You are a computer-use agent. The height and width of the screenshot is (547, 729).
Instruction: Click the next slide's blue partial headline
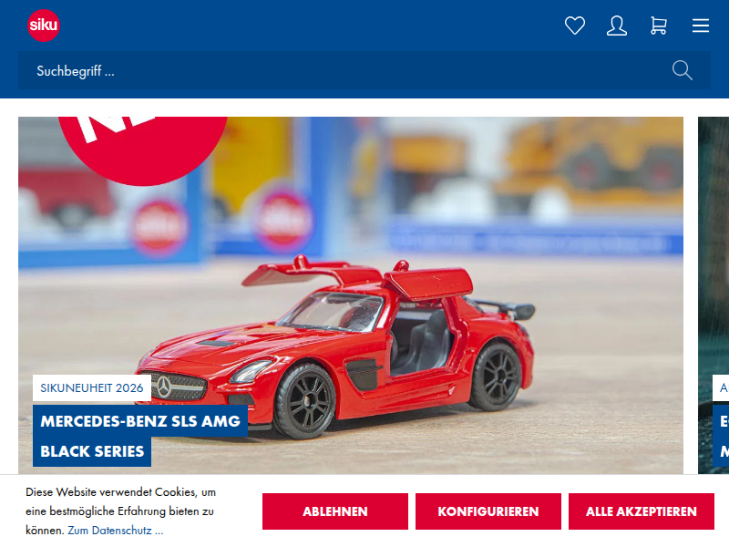[723, 436]
